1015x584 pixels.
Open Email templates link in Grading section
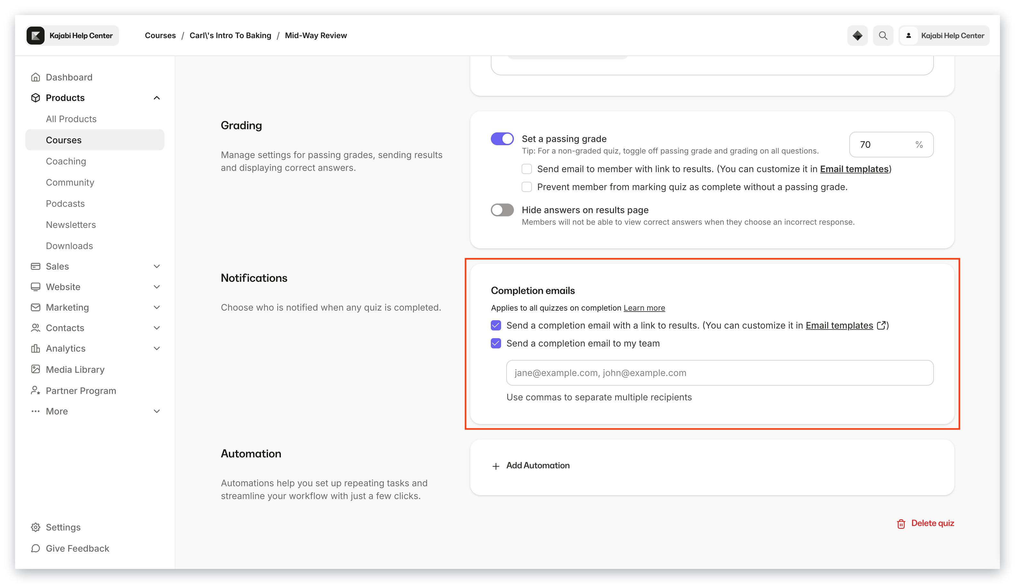pyautogui.click(x=854, y=169)
